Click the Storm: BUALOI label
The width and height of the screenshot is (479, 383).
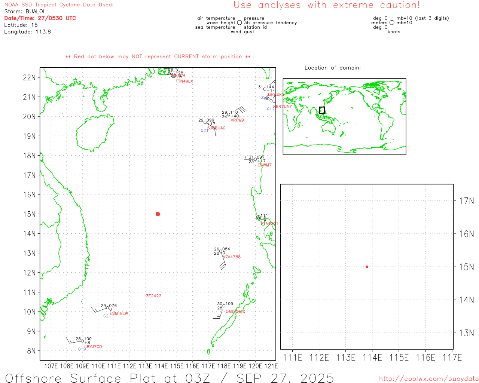point(24,12)
